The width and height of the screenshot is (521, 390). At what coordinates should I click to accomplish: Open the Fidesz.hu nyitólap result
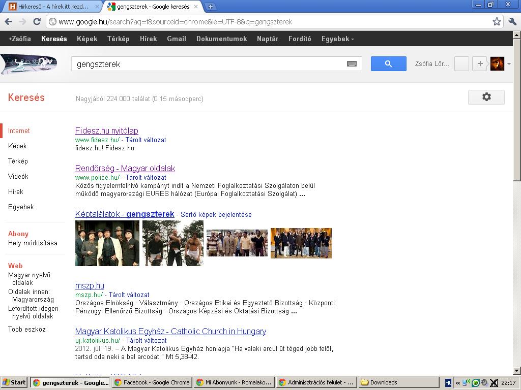pyautogui.click(x=107, y=131)
